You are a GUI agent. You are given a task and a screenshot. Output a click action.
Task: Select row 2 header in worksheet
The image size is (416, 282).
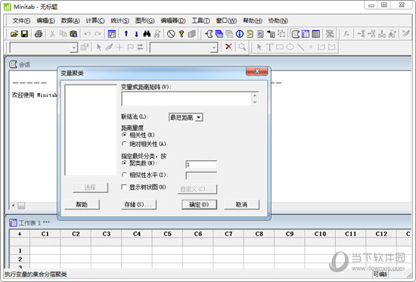(x=20, y=259)
